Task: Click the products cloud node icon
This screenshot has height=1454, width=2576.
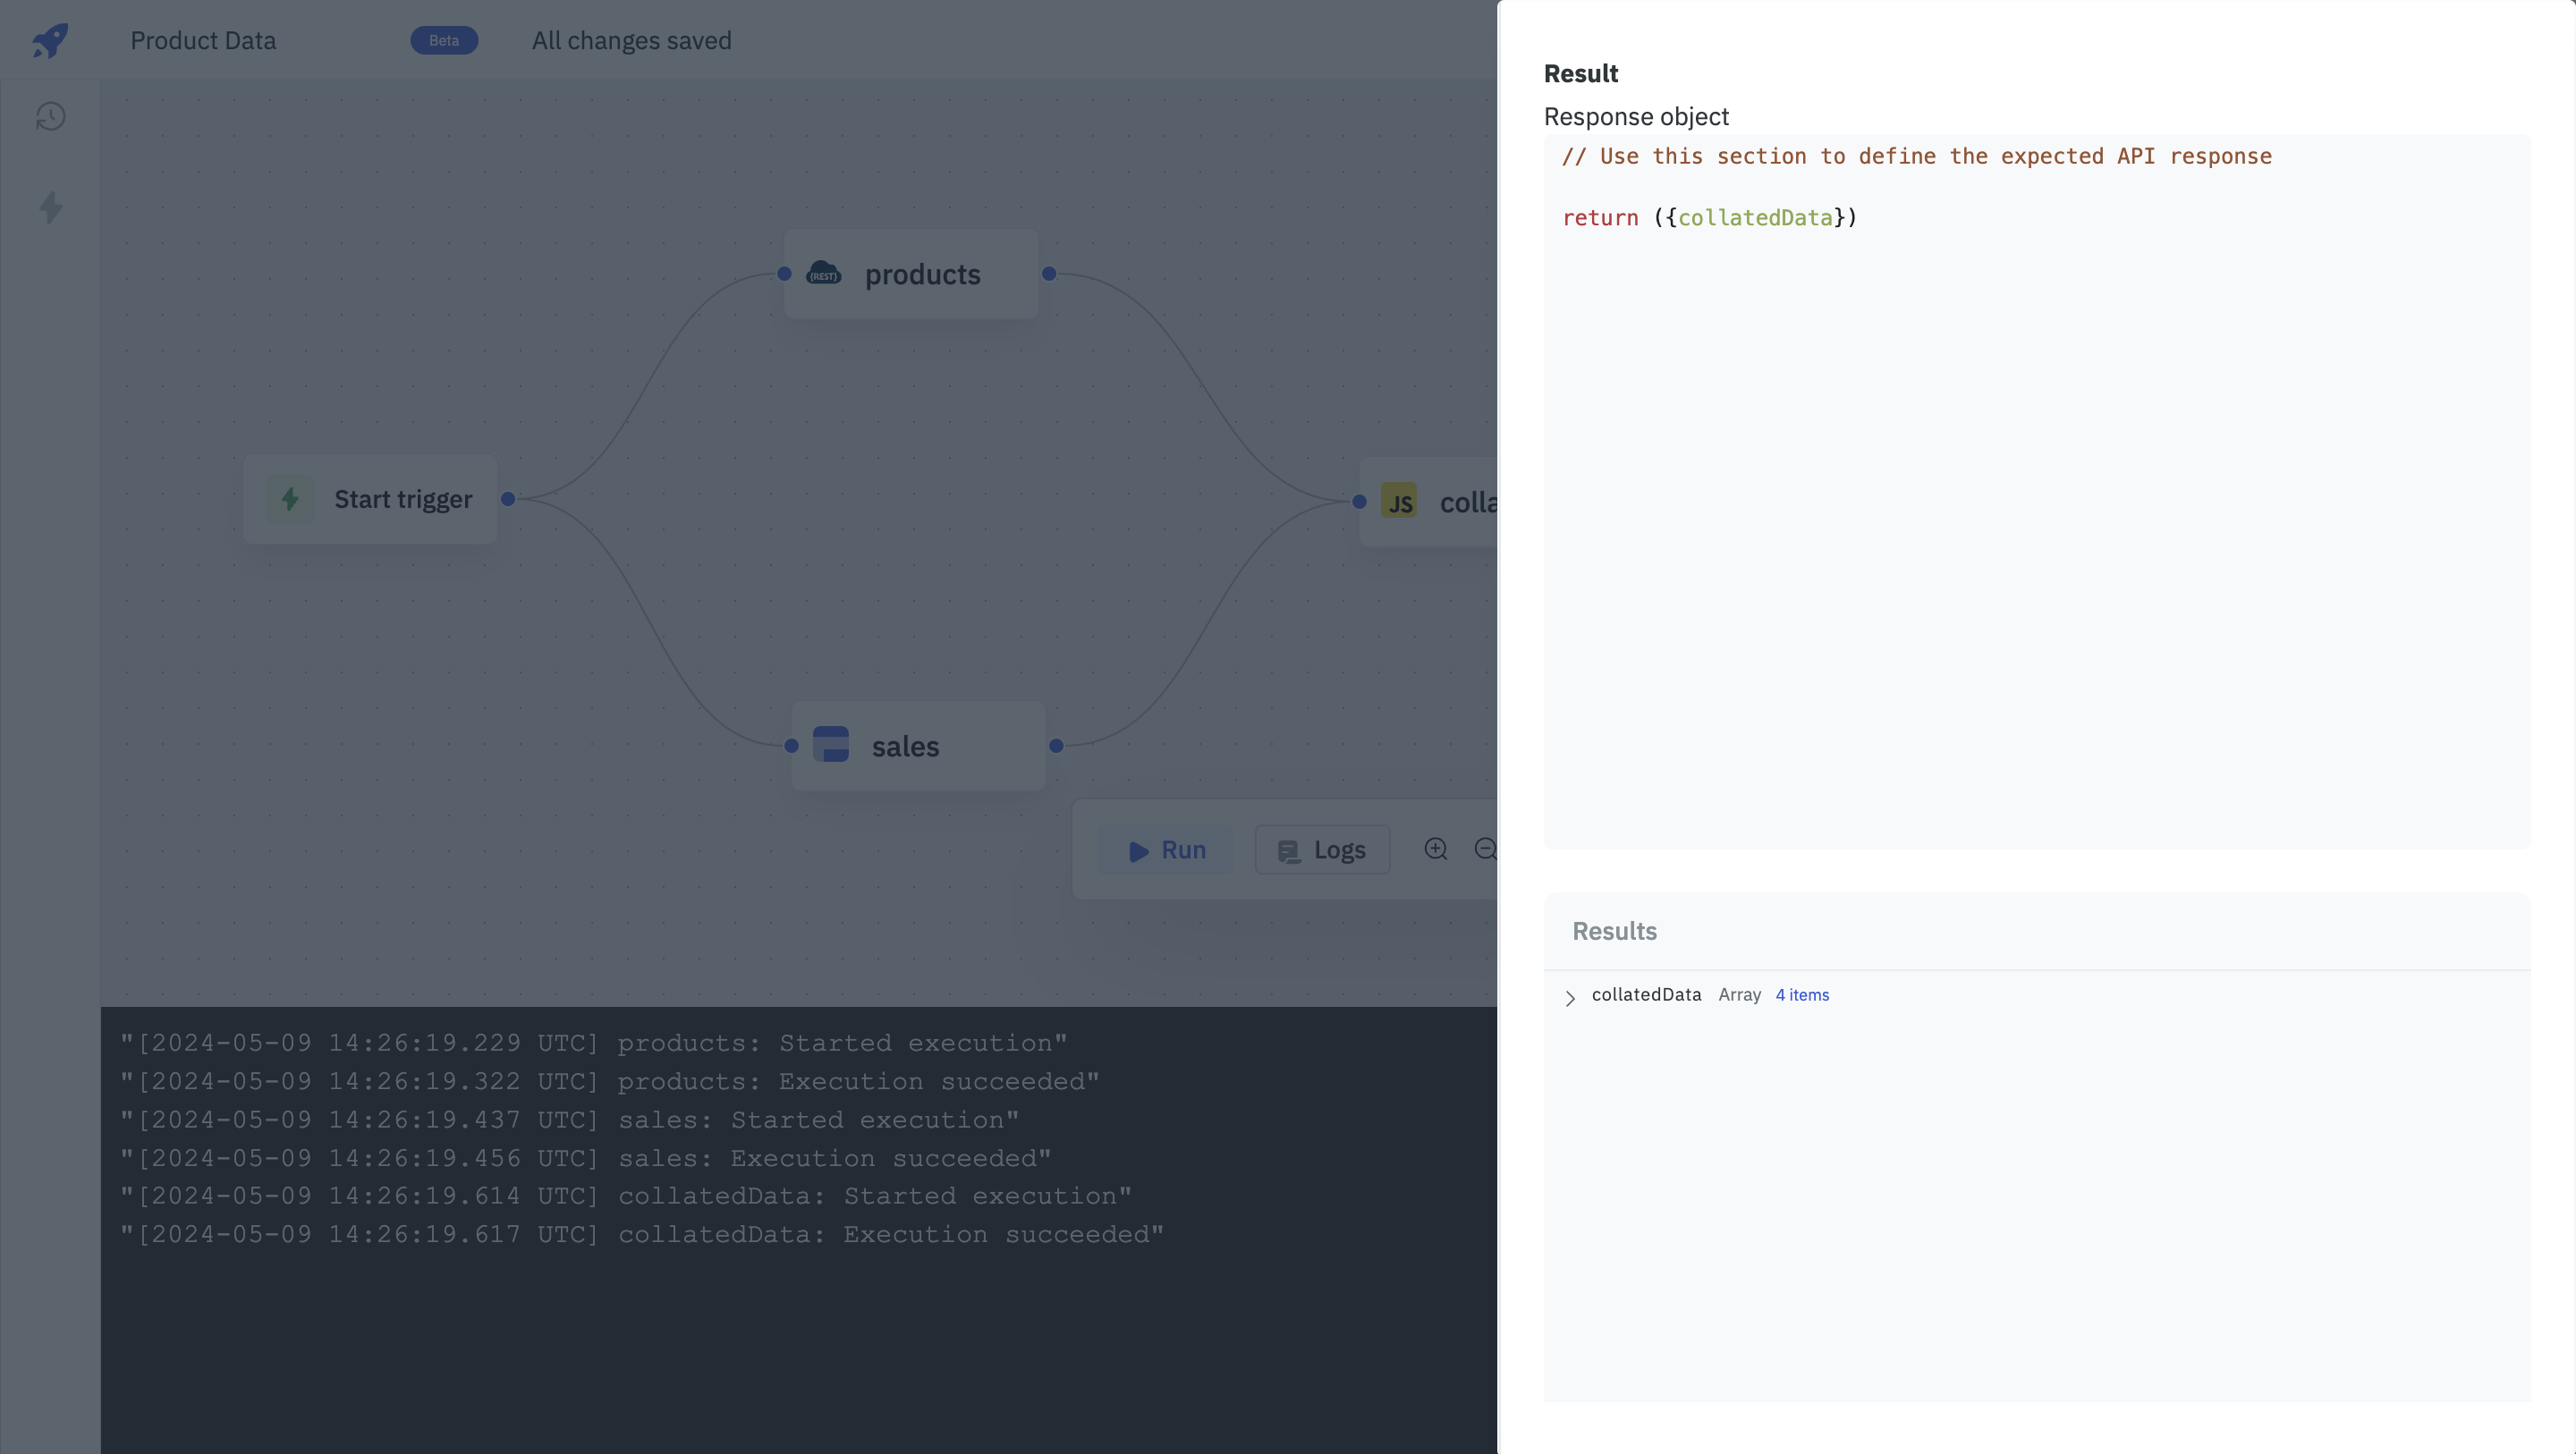Action: [x=823, y=275]
